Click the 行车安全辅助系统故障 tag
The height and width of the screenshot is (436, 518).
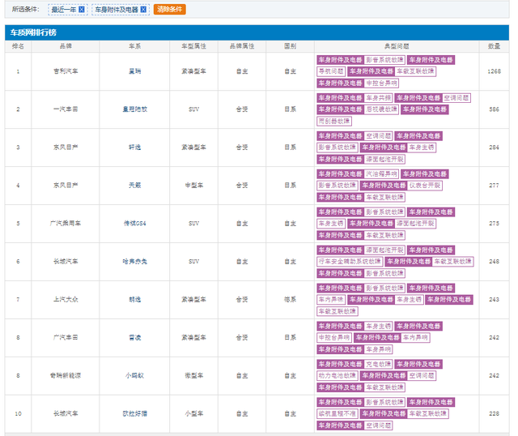350,262
